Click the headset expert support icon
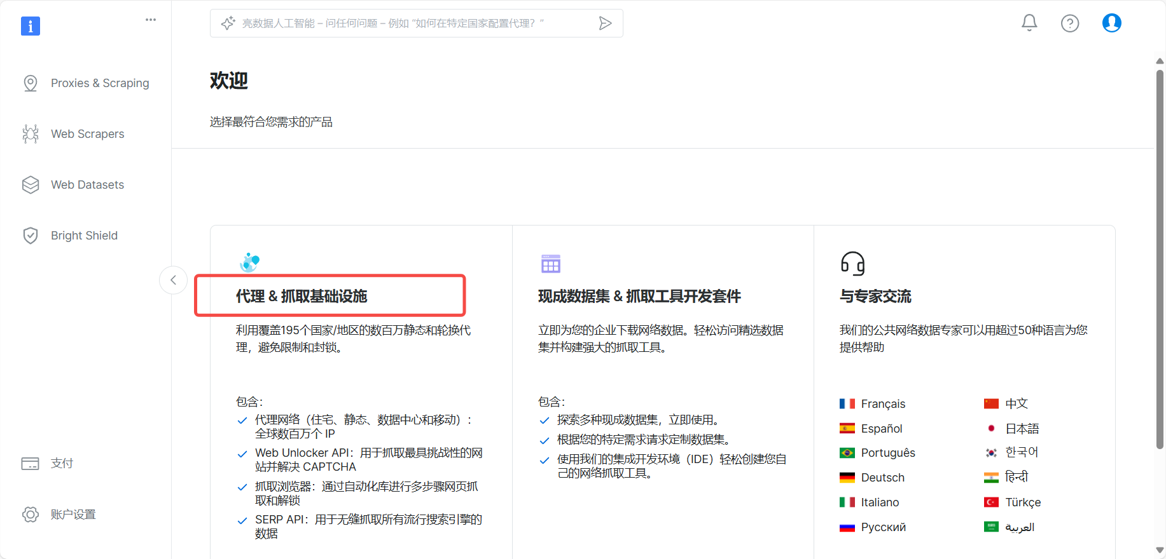 click(x=852, y=263)
